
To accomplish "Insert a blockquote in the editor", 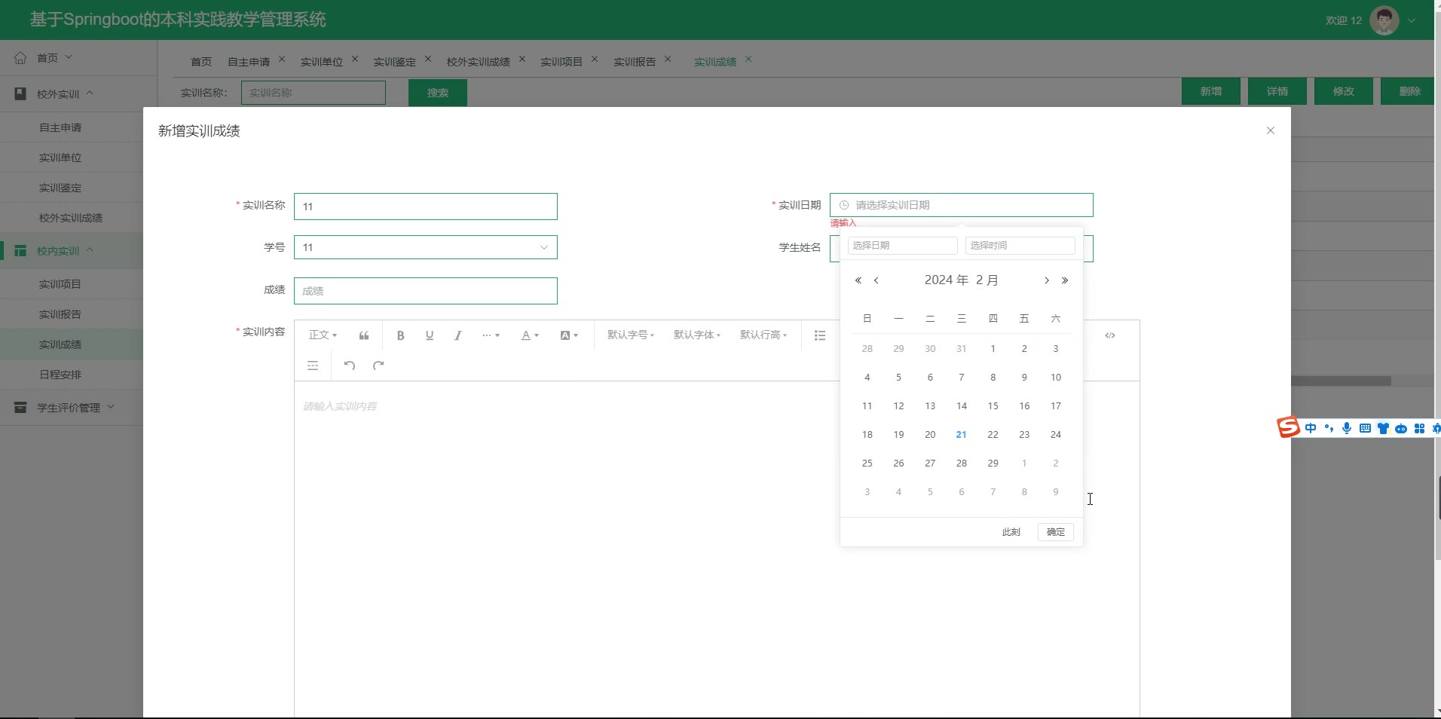I will click(364, 335).
